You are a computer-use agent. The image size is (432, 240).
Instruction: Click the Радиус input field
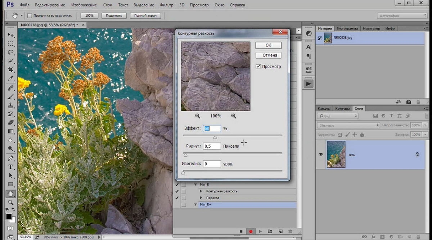coord(212,146)
